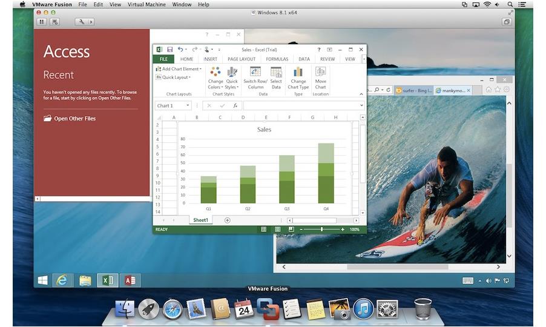The height and width of the screenshot is (327, 546).
Task: Select the Sheet1 worksheet tab
Action: pyautogui.click(x=200, y=220)
